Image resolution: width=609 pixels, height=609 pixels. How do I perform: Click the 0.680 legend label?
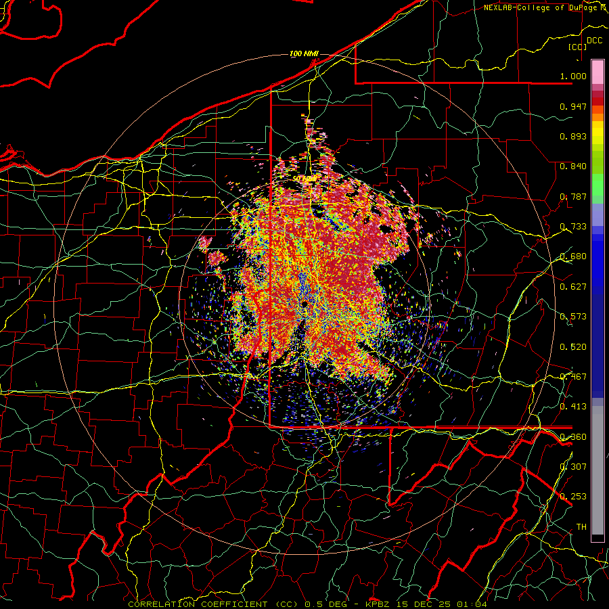573,256
